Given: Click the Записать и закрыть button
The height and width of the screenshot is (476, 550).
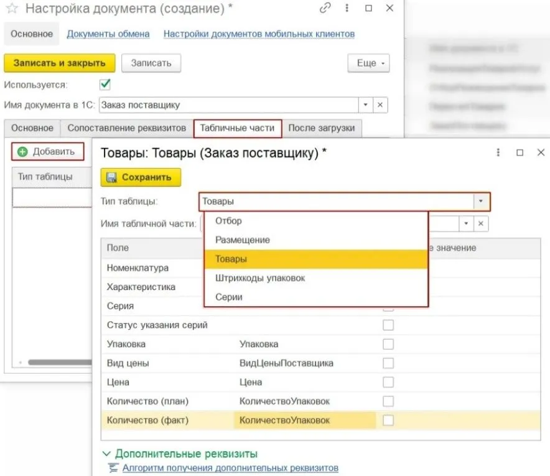Looking at the screenshot, I should point(60,63).
